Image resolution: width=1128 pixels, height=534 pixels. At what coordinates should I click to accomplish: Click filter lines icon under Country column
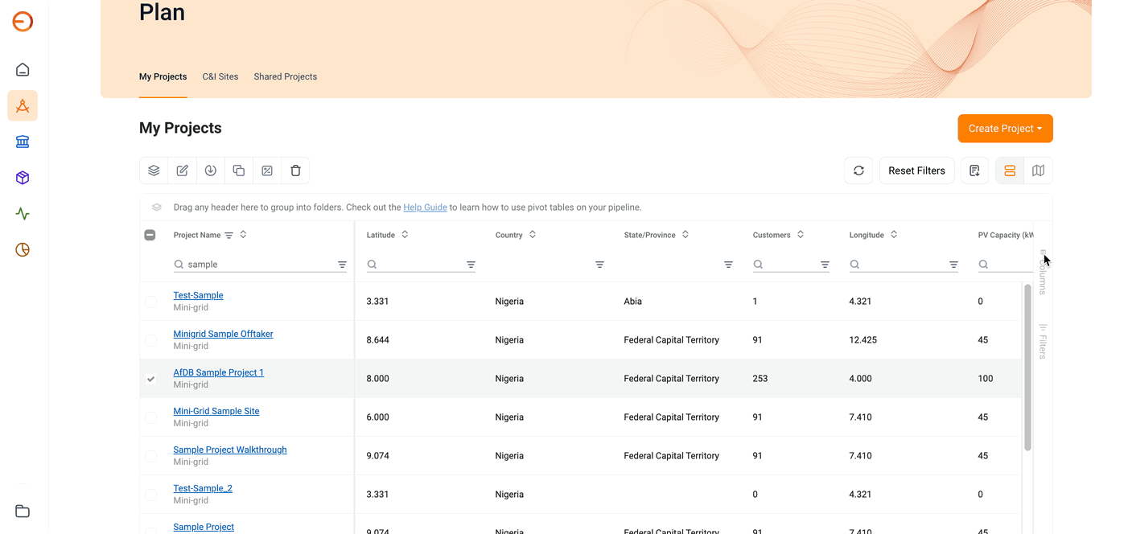(599, 265)
